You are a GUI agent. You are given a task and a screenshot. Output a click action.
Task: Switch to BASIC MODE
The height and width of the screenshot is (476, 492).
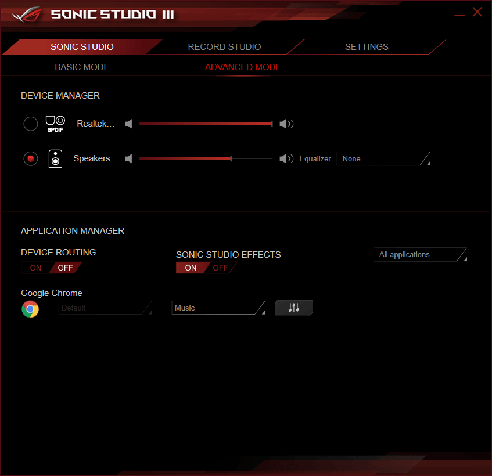coord(82,67)
